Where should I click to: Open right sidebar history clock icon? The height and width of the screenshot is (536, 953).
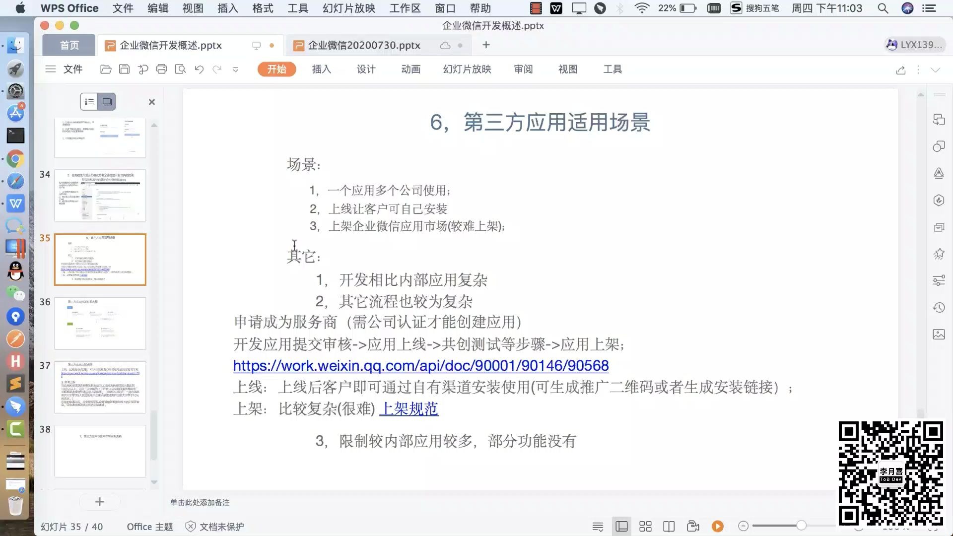pyautogui.click(x=939, y=307)
